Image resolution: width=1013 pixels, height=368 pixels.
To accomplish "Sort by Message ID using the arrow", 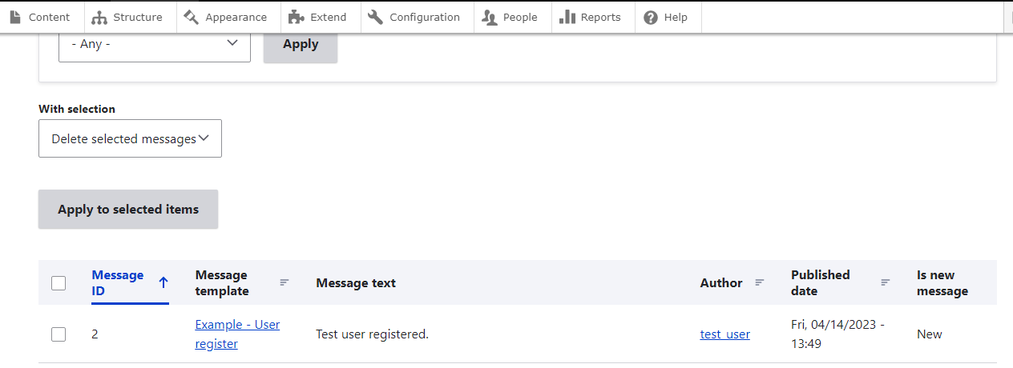I will click(x=163, y=282).
